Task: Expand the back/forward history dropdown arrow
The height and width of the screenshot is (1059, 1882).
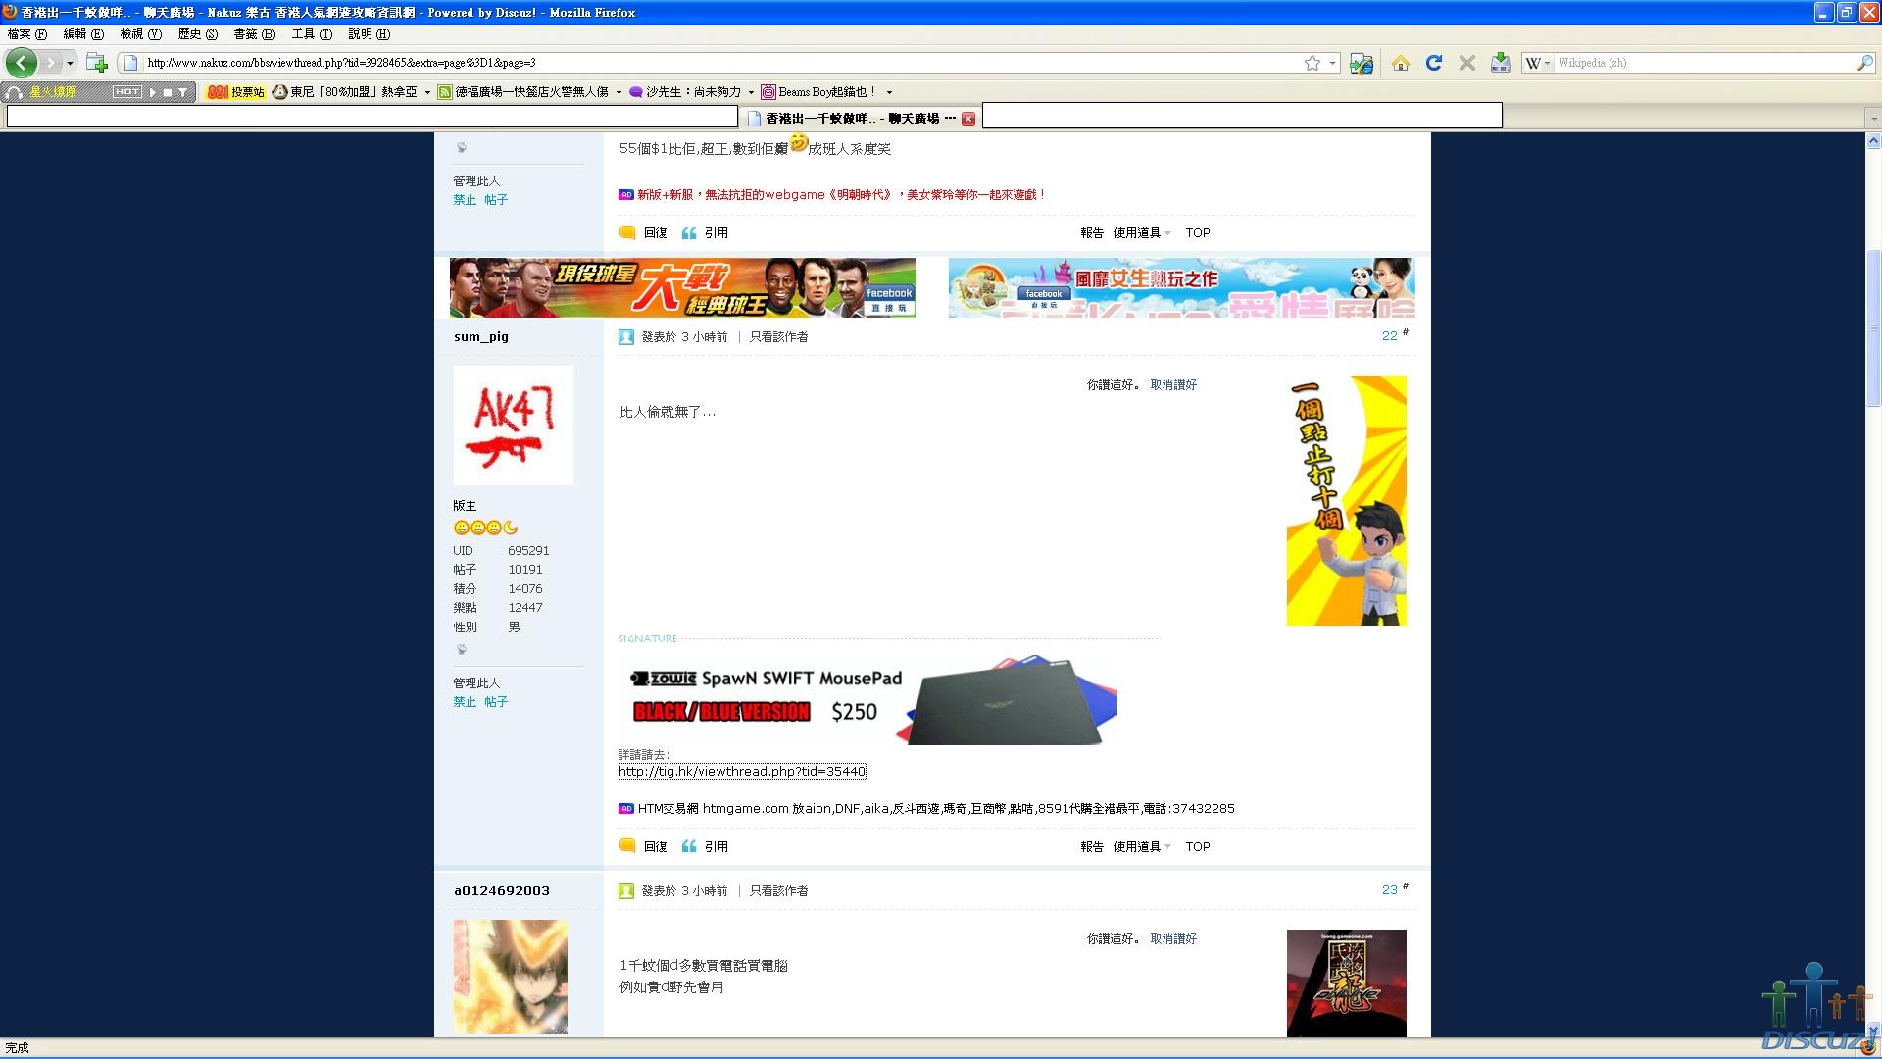Action: pos(70,63)
